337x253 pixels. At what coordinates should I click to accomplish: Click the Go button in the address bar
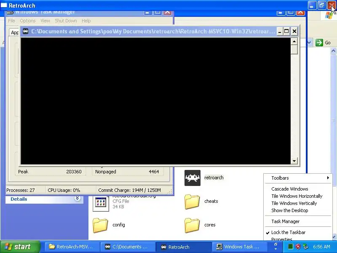[323, 43]
